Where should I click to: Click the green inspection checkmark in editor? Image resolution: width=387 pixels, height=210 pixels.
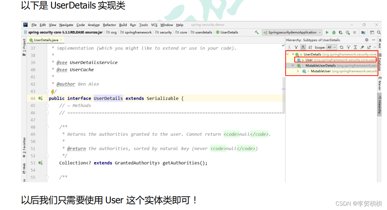click(x=283, y=46)
